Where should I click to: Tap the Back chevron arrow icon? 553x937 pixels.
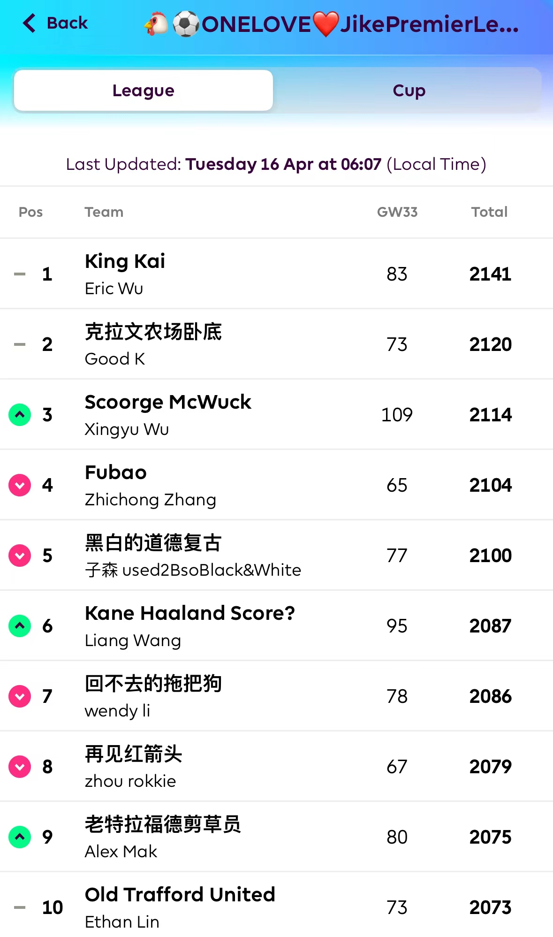click(29, 23)
